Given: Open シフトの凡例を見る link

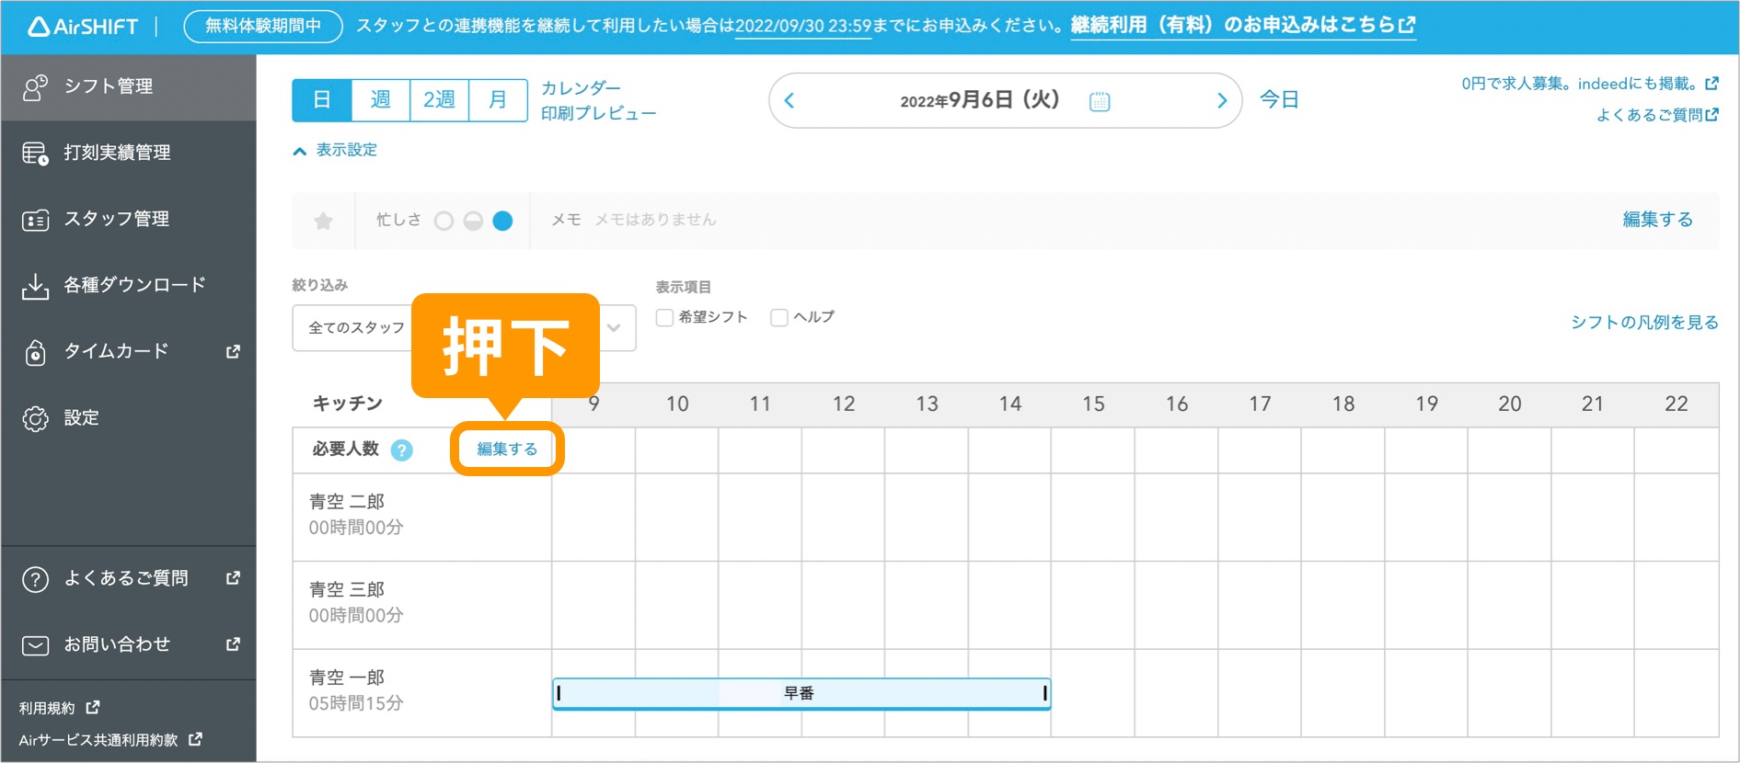Looking at the screenshot, I should 1644,322.
